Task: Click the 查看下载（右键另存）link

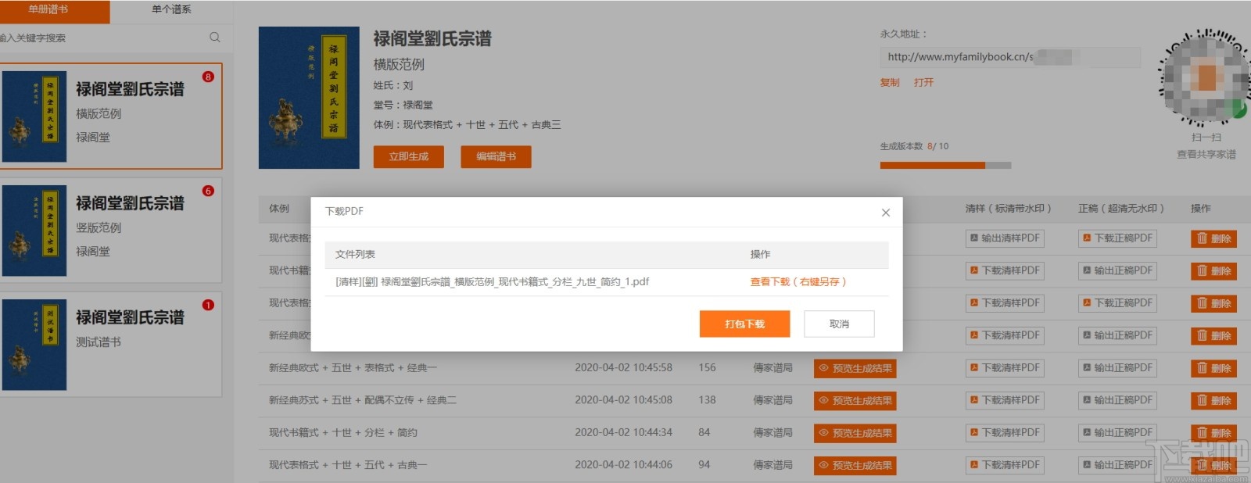Action: 798,282
